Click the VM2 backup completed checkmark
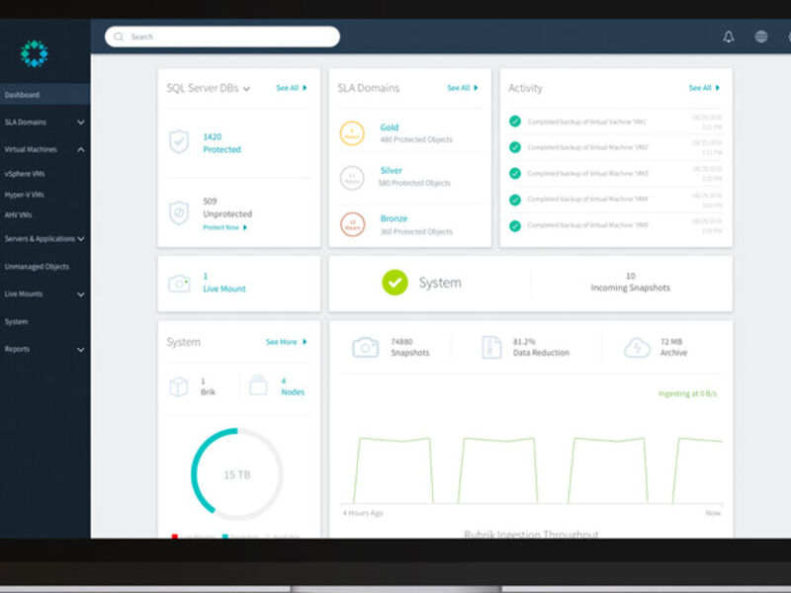 (x=515, y=147)
